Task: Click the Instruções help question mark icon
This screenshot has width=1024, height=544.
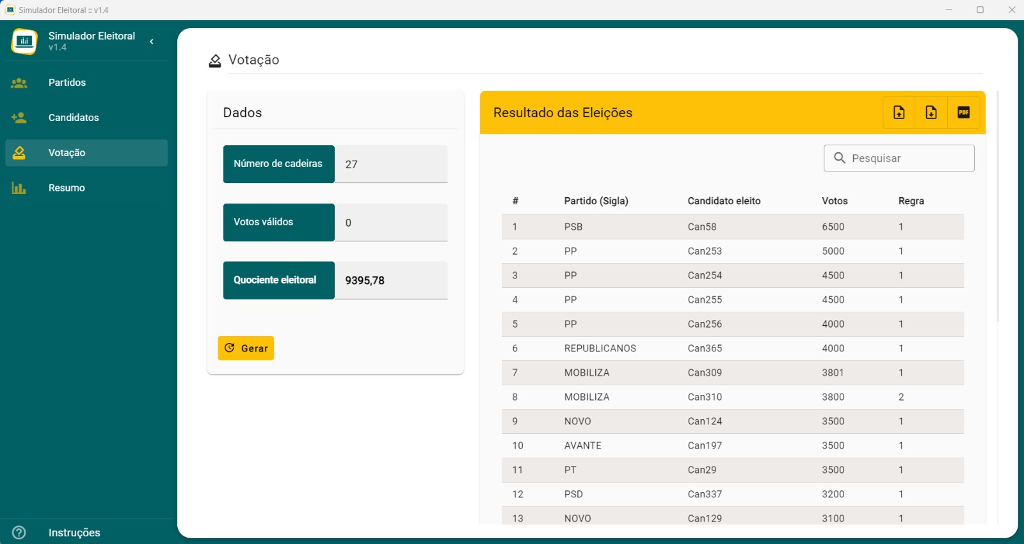Action: tap(19, 532)
